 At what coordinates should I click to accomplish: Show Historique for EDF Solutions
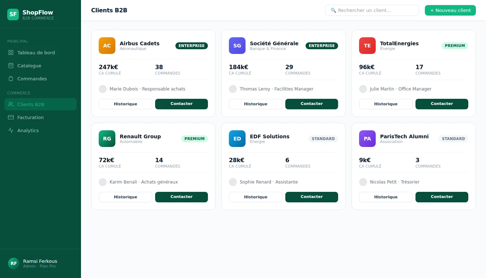point(256,197)
